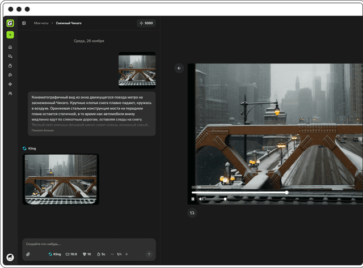Screen dimensions: 363x268
Task: Open the 1K quality dropdown
Action: [87, 254]
